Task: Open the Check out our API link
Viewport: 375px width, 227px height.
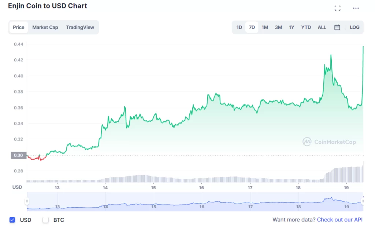Action: tap(339, 220)
